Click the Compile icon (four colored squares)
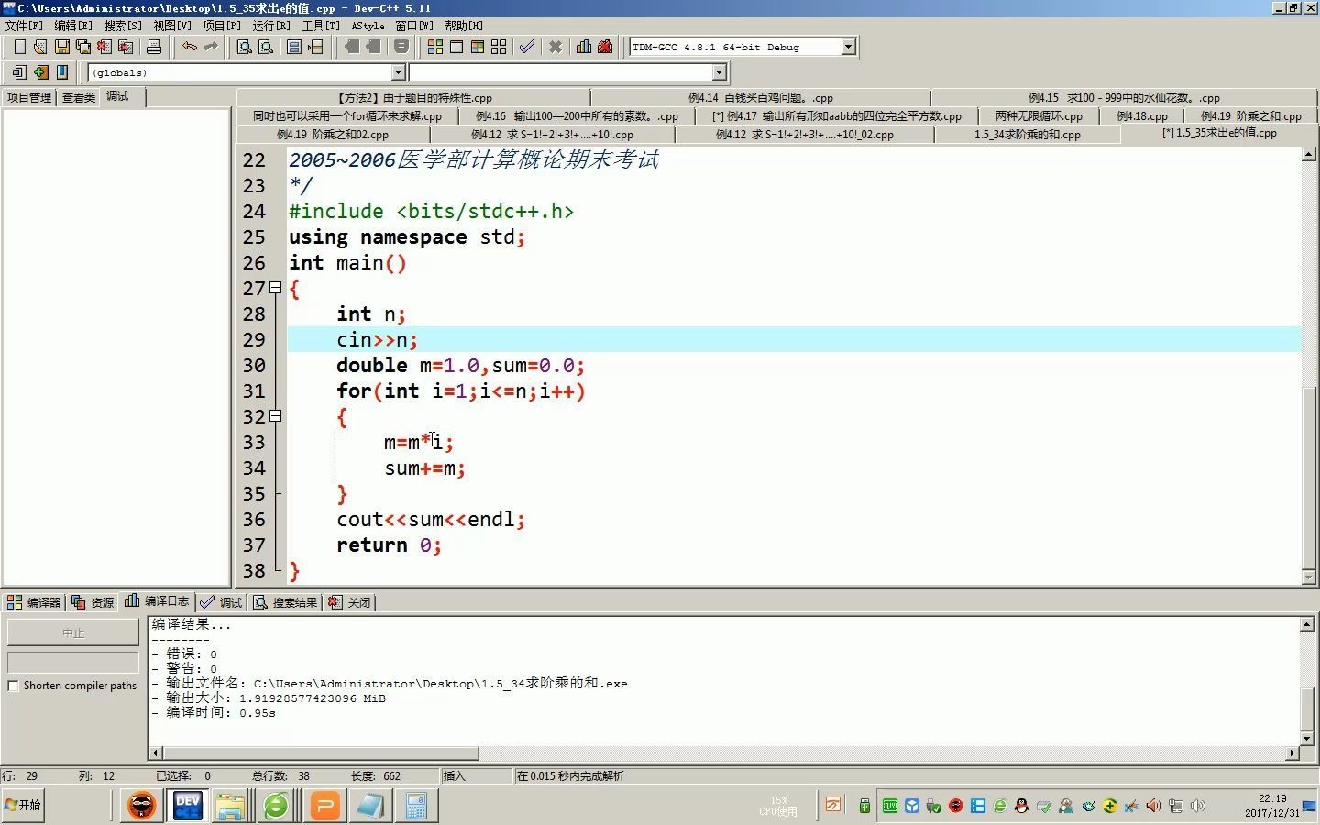 pos(435,47)
